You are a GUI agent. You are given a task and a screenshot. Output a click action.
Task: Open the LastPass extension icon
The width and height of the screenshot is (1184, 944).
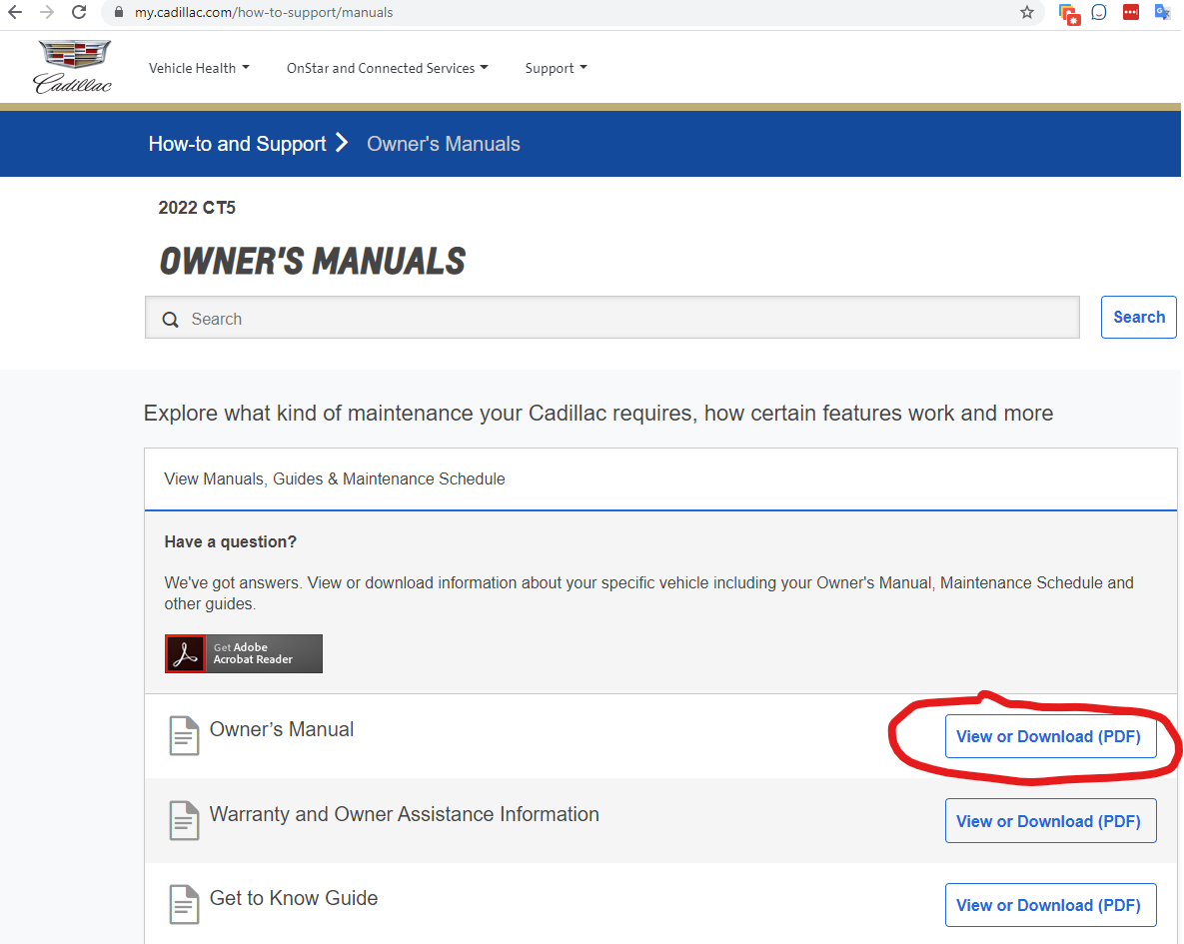[1130, 13]
